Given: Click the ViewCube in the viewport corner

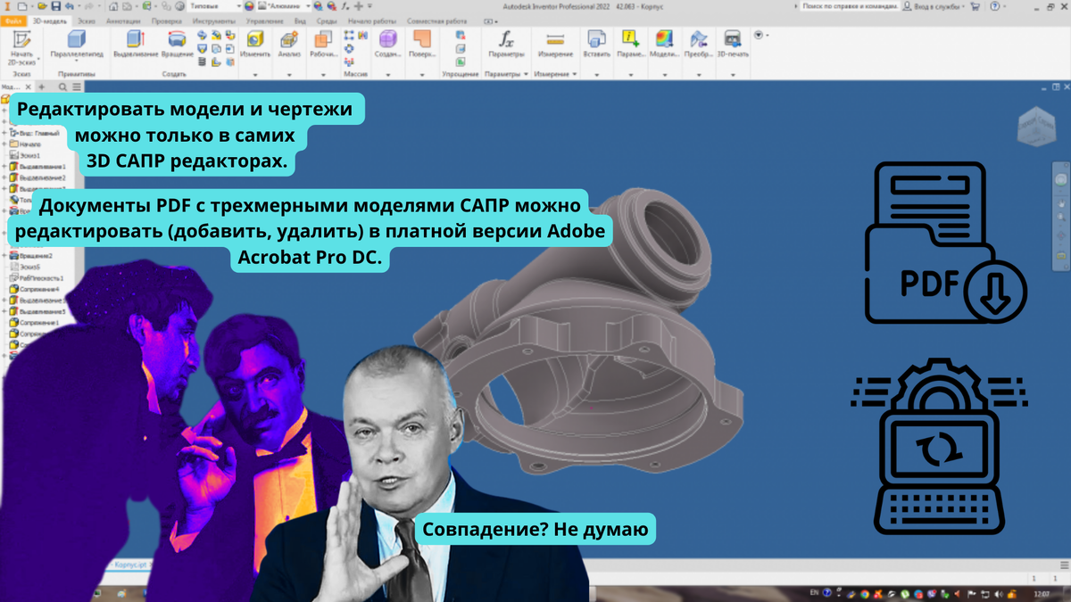Looking at the screenshot, I should point(1035,128).
